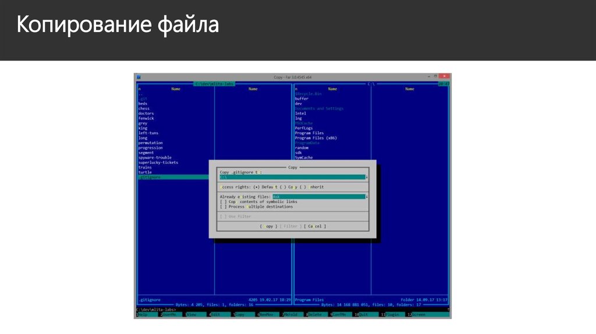The image size is (596, 334).
Task: Enable Copy contents of symbolic links checkbox
Action: click(x=223, y=202)
